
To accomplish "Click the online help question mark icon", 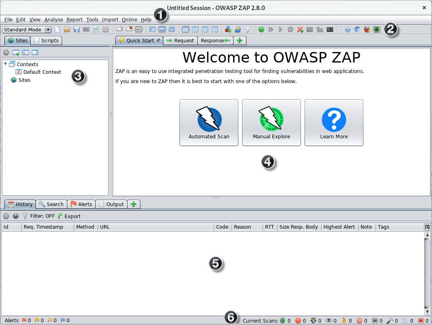I will (x=347, y=29).
